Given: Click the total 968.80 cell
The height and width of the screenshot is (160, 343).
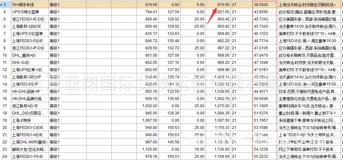Looking at the screenshot, I should [218, 34].
